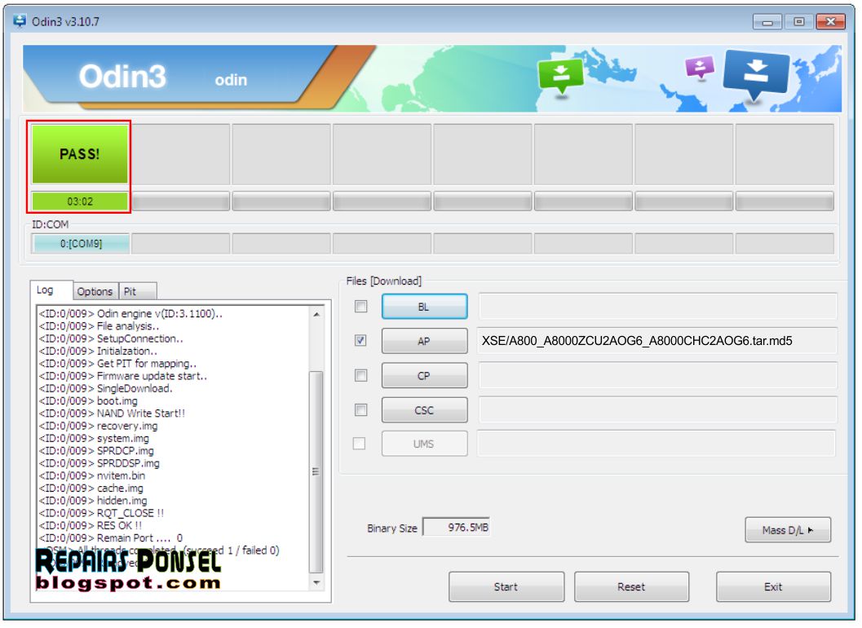Click the green 03:02 progress bar
The image size is (862, 628).
coord(80,201)
